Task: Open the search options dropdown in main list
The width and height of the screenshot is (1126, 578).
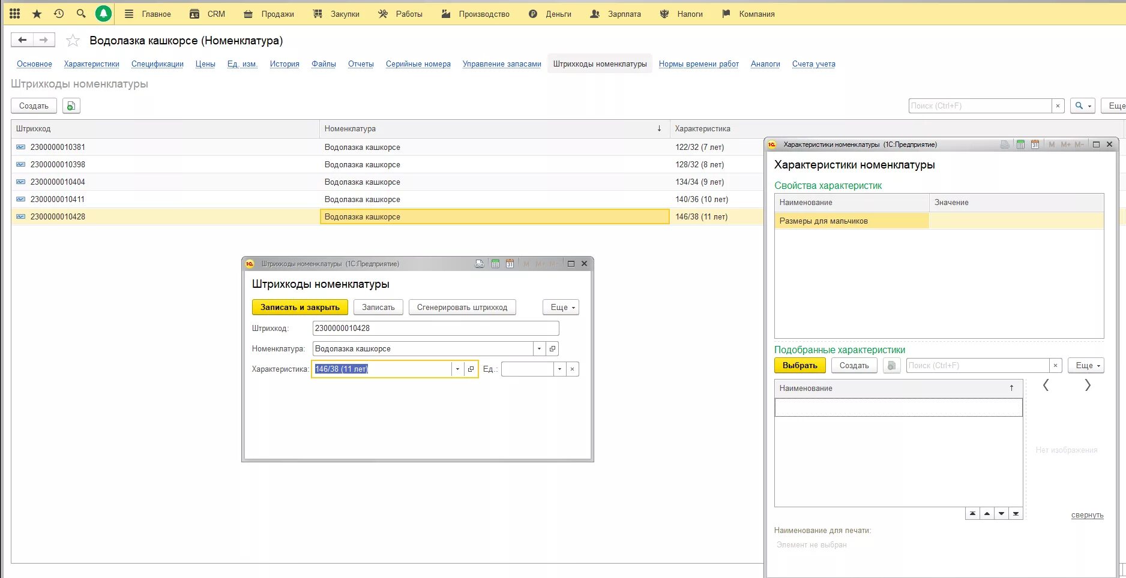Action: 1083,106
